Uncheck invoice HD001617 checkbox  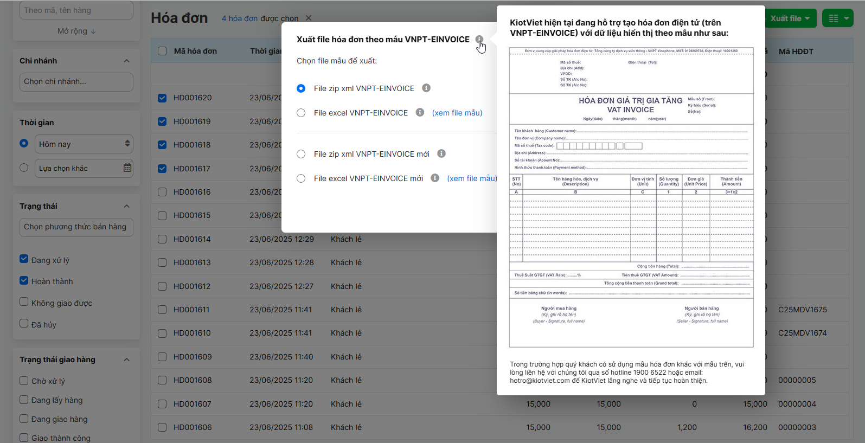tap(162, 169)
